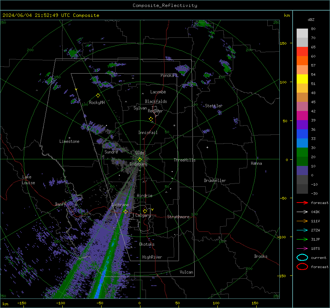
Task: Click the red forecast ellipse legend icon
Action: click(302, 267)
